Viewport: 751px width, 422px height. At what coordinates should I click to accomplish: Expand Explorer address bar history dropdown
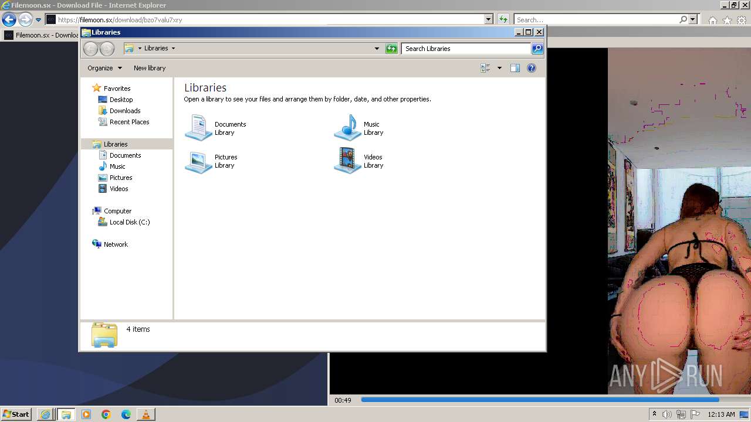coord(377,49)
